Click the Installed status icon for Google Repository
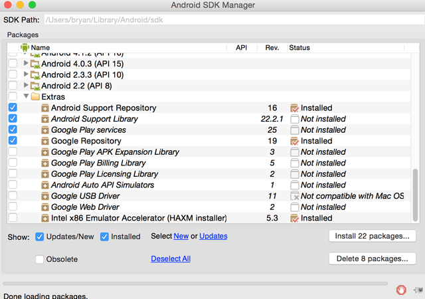 (x=294, y=141)
